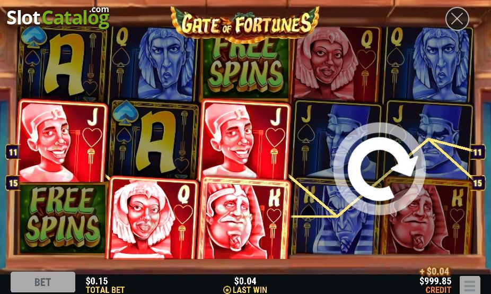
Task: Select payline 11 marker on left side
Action: (13, 152)
